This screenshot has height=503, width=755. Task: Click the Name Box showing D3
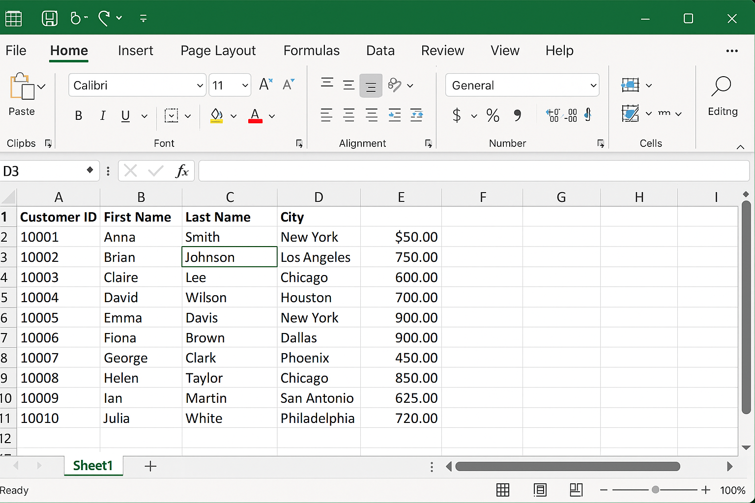pyautogui.click(x=49, y=171)
